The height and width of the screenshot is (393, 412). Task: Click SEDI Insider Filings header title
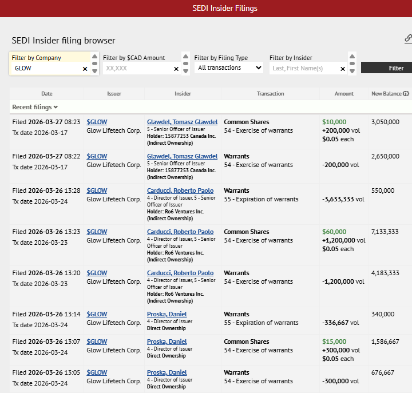pyautogui.click(x=225, y=9)
